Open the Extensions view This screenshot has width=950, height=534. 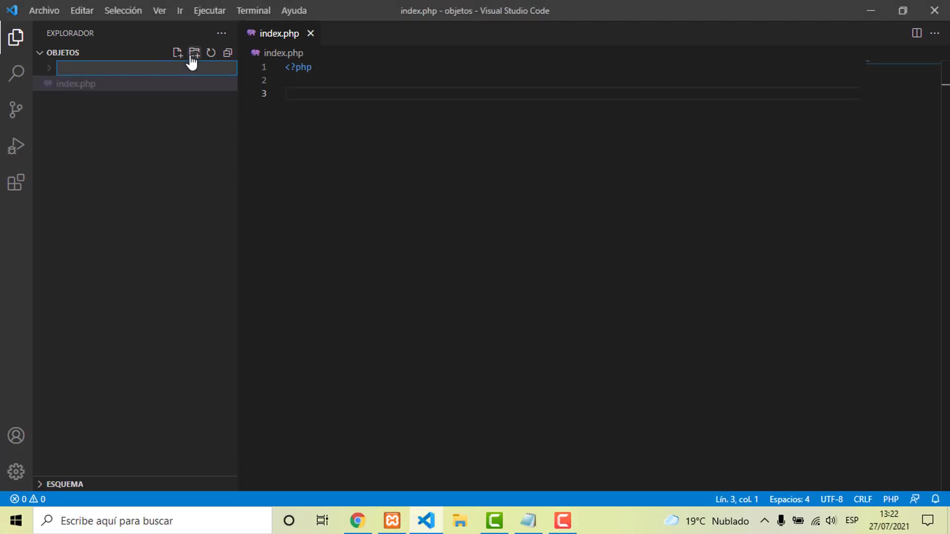point(16,182)
